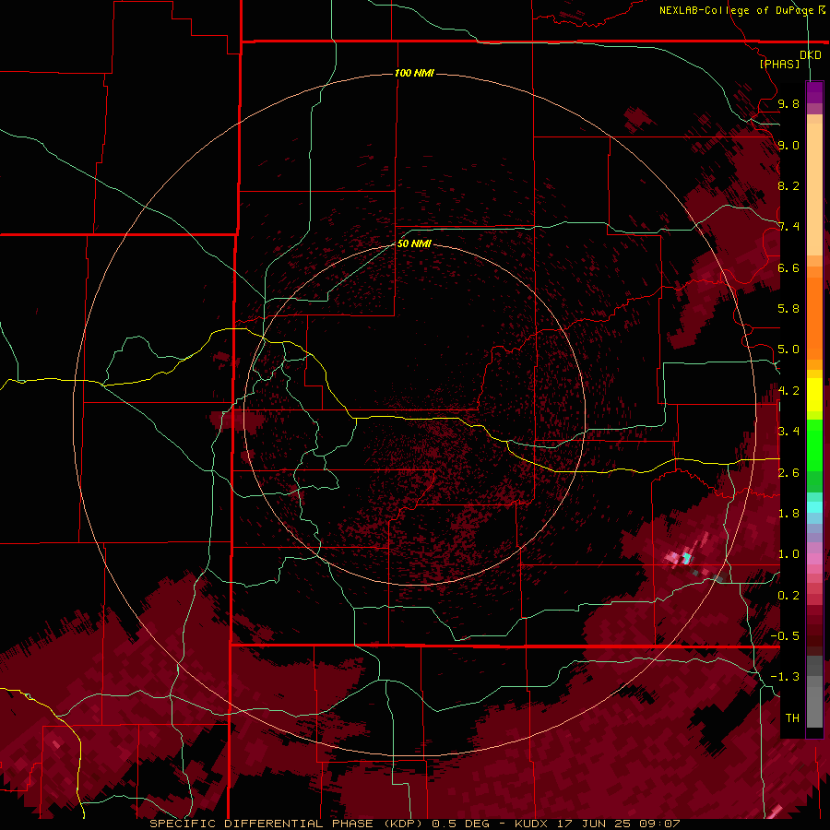Click the KUDX radar site identifier
The height and width of the screenshot is (830, 830).
point(532,824)
